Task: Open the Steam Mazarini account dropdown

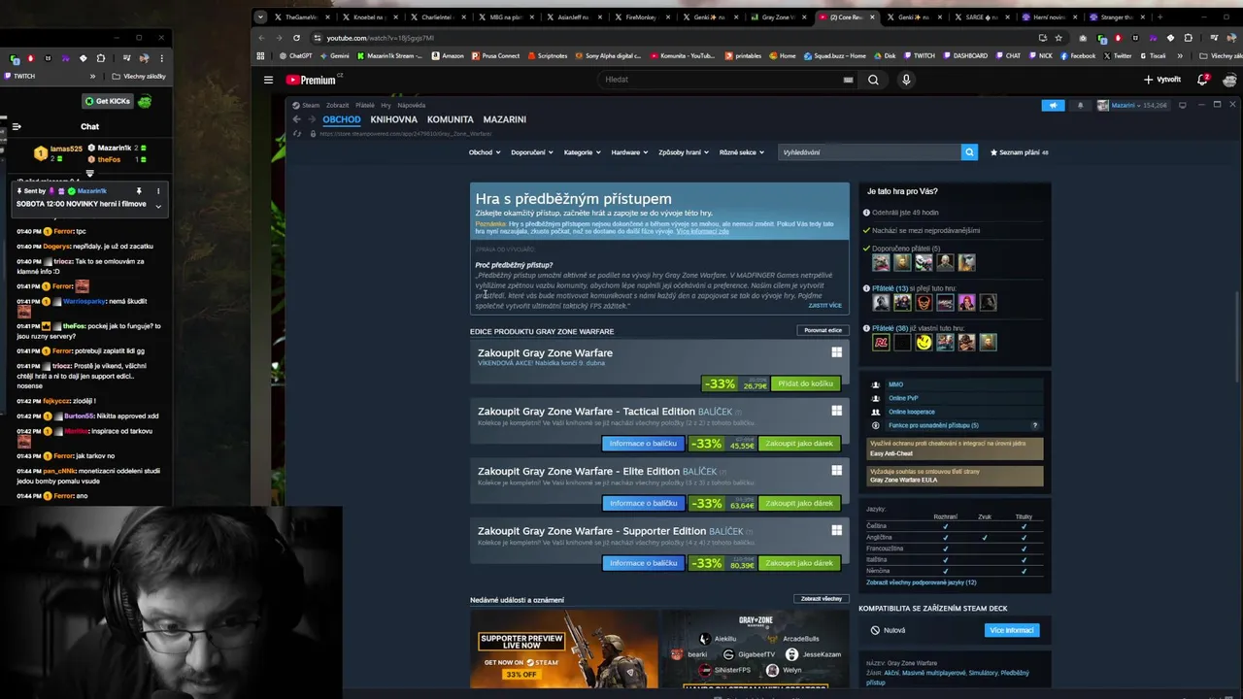Action: [x=1131, y=105]
